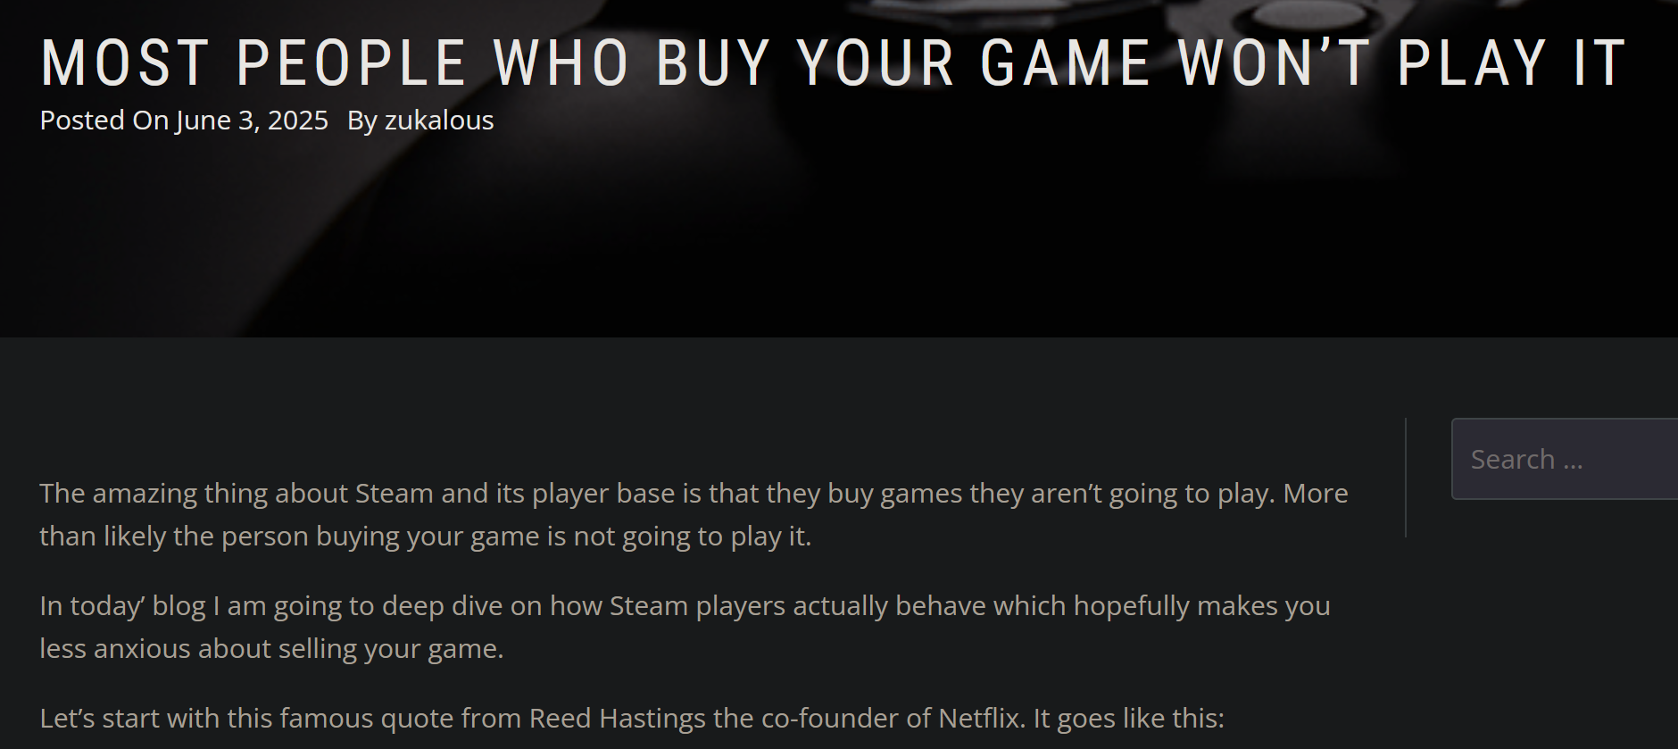This screenshot has width=1678, height=749.
Task: Click the phrase "It goes like this:"
Action: click(x=1128, y=719)
